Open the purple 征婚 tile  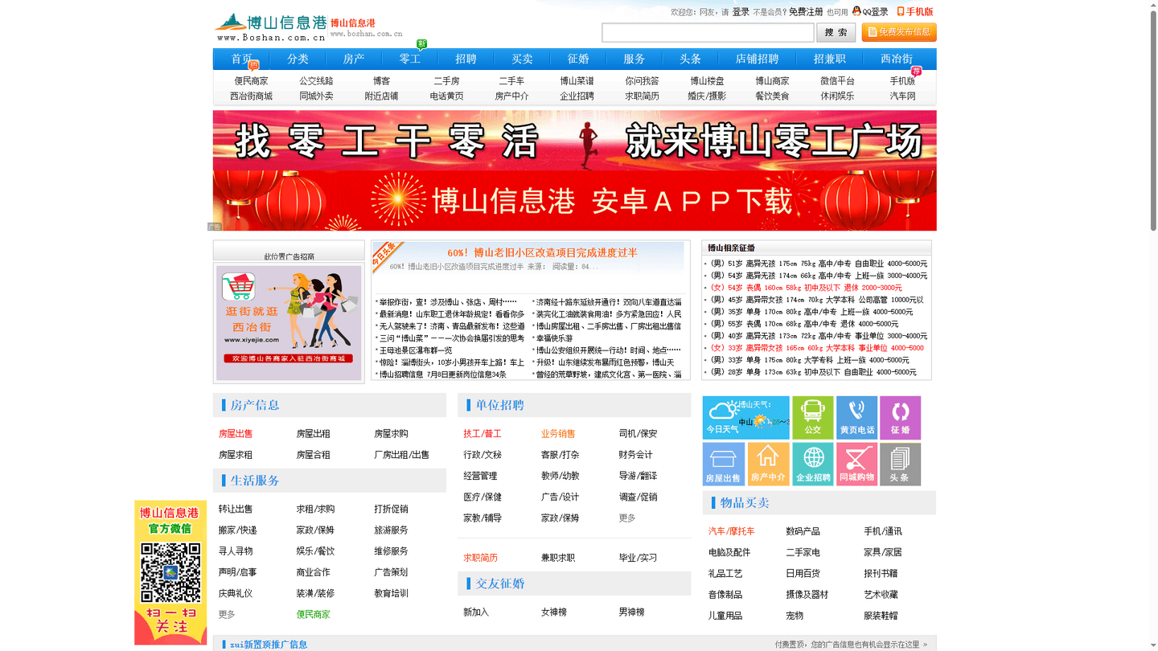900,417
